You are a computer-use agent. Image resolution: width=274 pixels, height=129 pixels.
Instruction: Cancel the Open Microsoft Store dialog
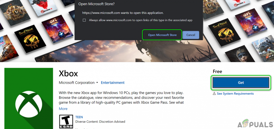pyautogui.click(x=191, y=35)
